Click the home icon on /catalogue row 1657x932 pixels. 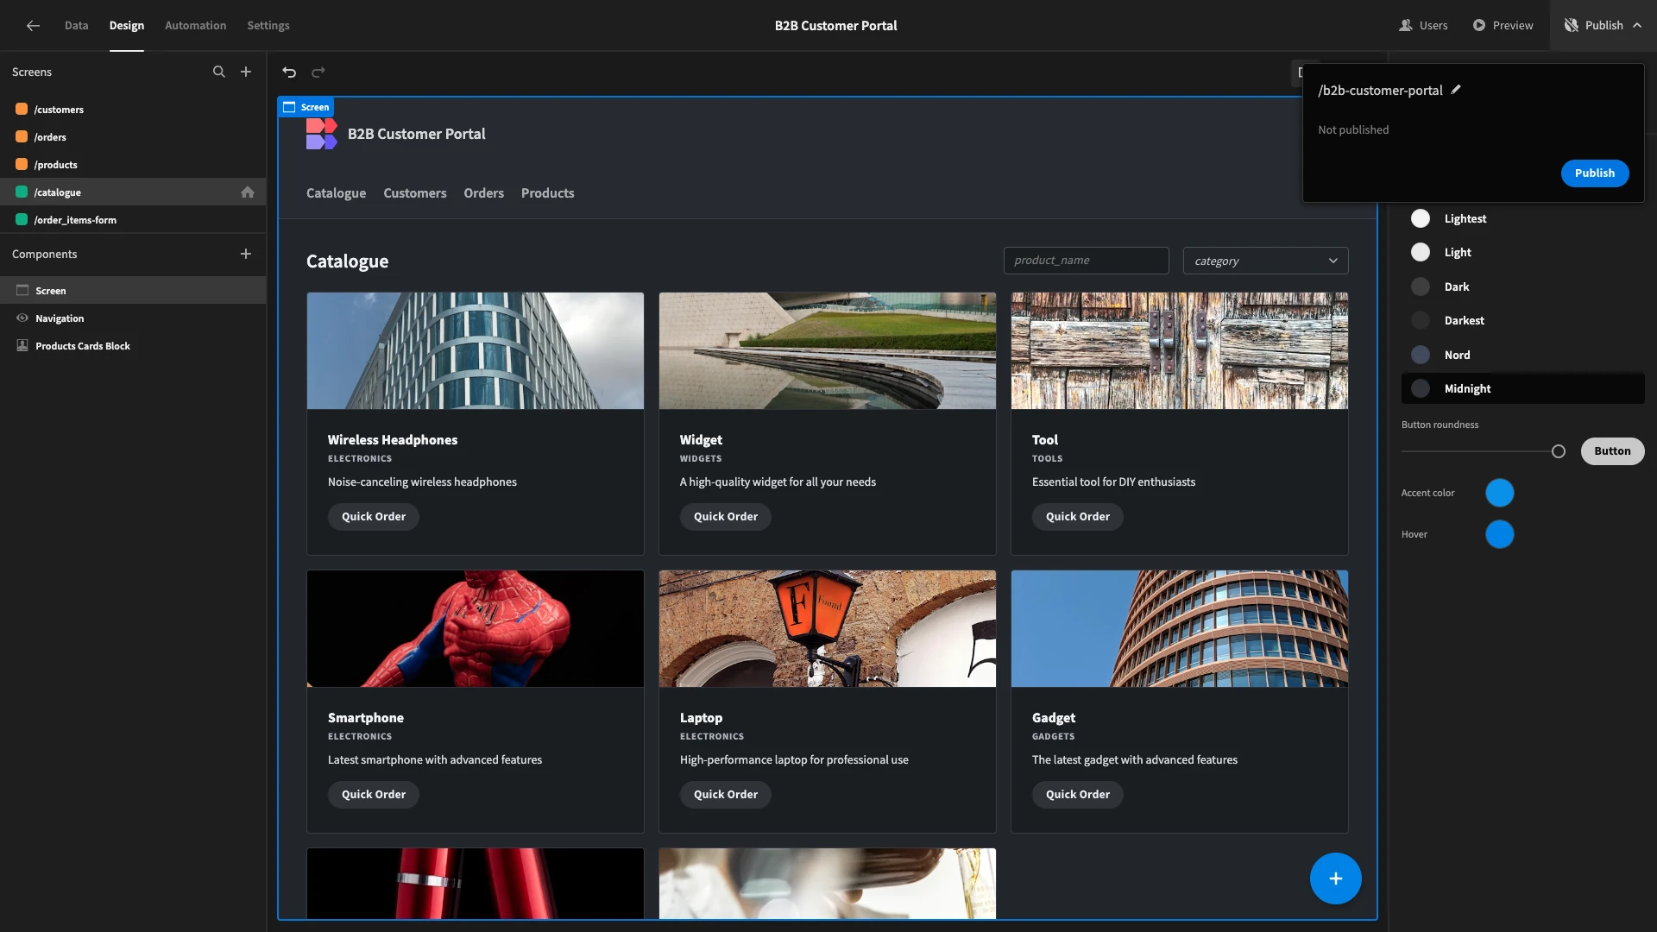coord(248,192)
